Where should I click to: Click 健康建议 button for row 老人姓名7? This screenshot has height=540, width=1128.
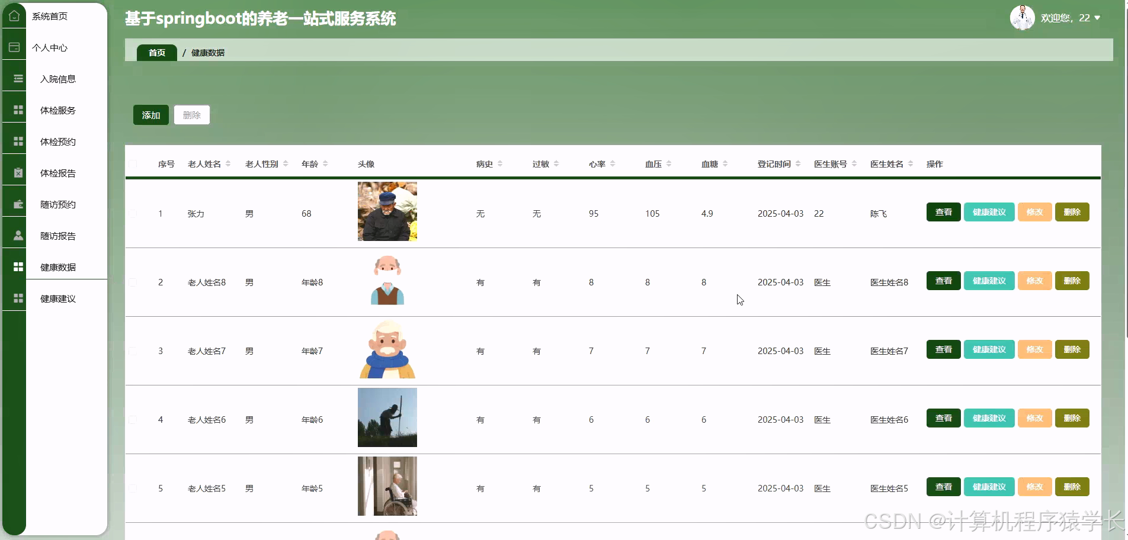coord(989,349)
